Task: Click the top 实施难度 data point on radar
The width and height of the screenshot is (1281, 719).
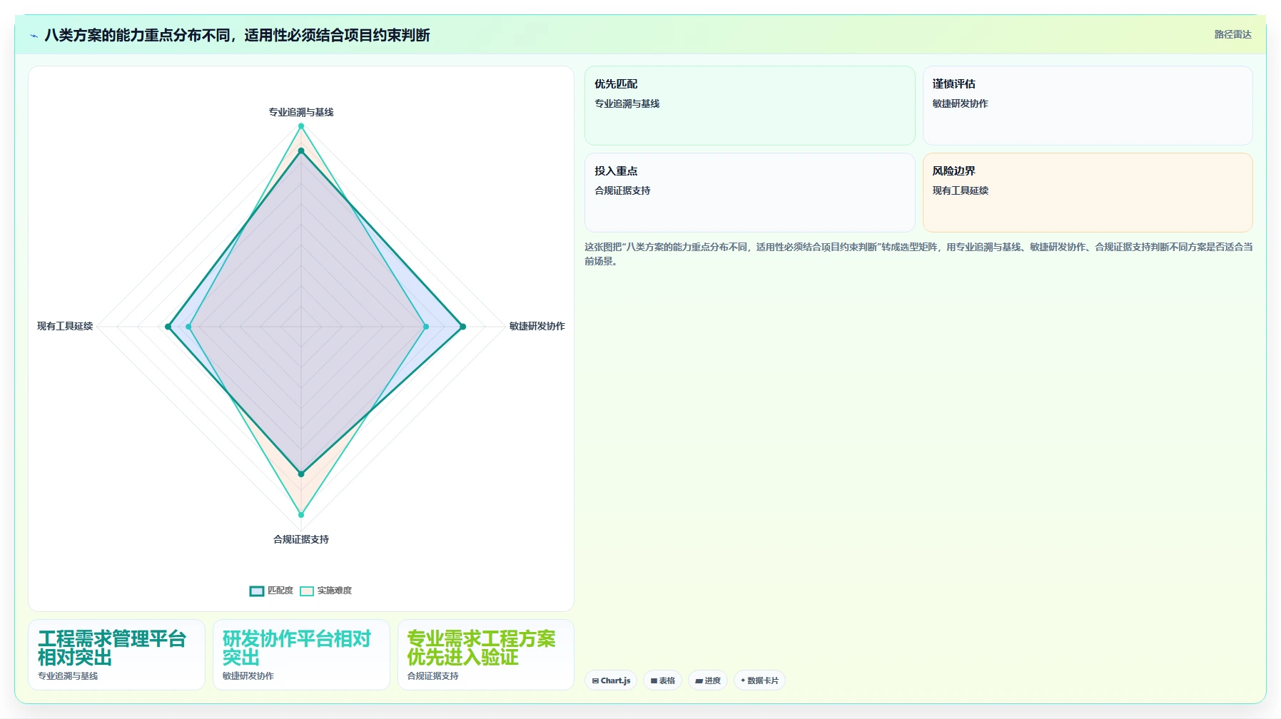Action: pyautogui.click(x=301, y=126)
